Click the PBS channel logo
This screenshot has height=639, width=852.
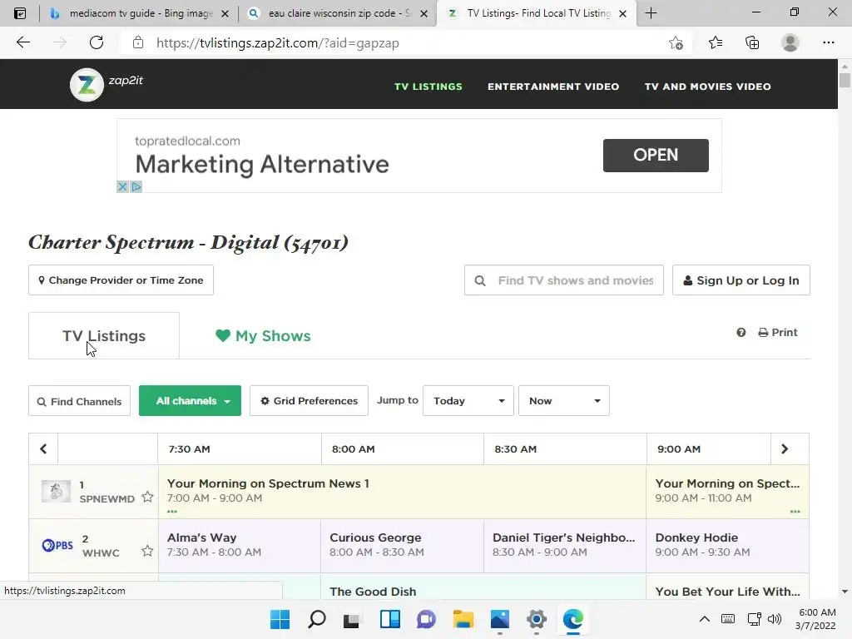[57, 545]
